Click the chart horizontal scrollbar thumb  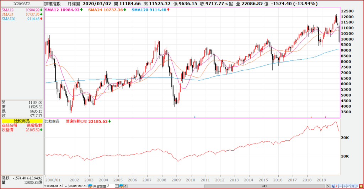(x=264, y=186)
